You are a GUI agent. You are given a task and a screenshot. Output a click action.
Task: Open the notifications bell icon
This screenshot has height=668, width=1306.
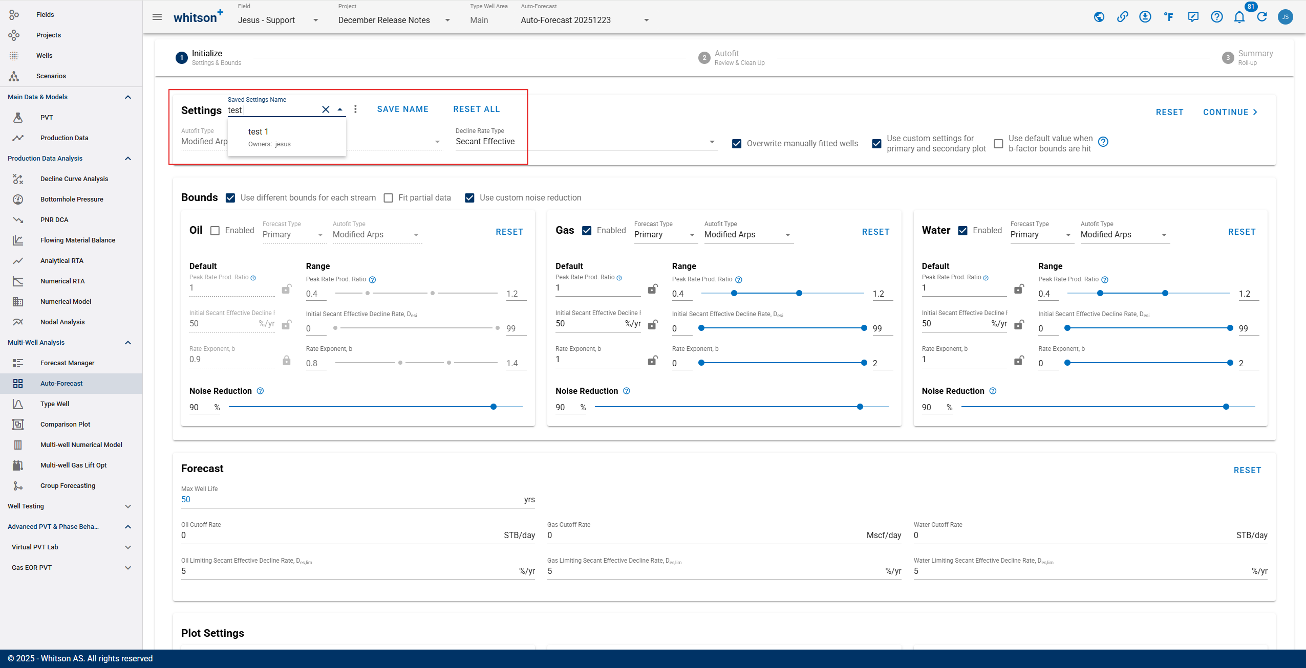pos(1239,17)
